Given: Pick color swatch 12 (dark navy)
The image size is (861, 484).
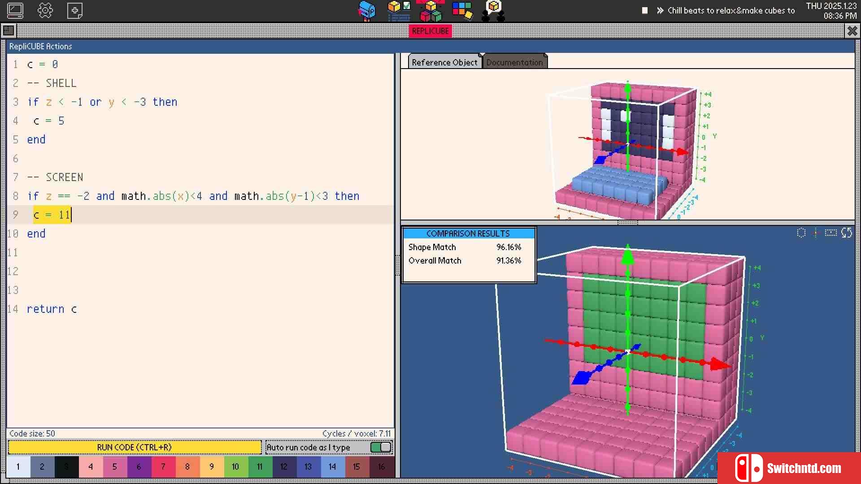Looking at the screenshot, I should (x=284, y=467).
